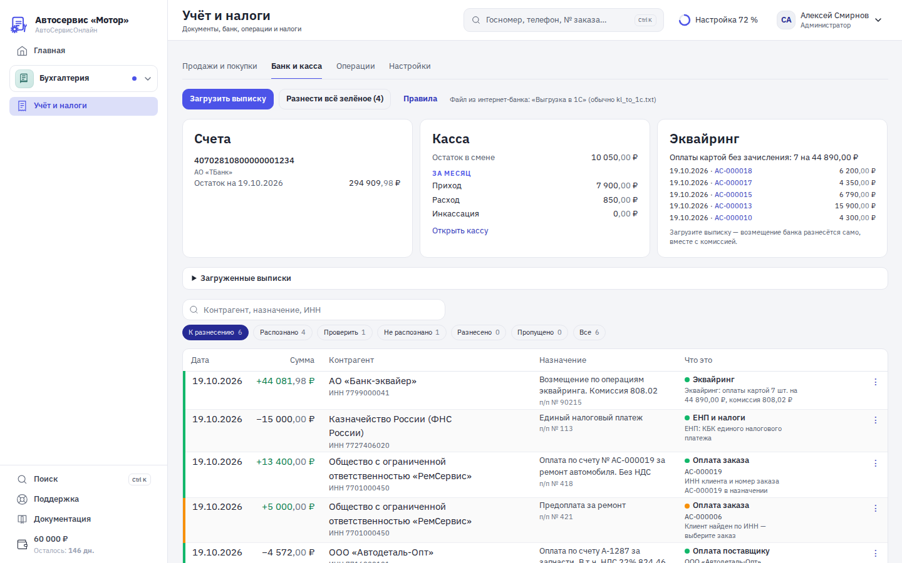
Task: Open acquiring order АС-000017
Action: (734, 183)
